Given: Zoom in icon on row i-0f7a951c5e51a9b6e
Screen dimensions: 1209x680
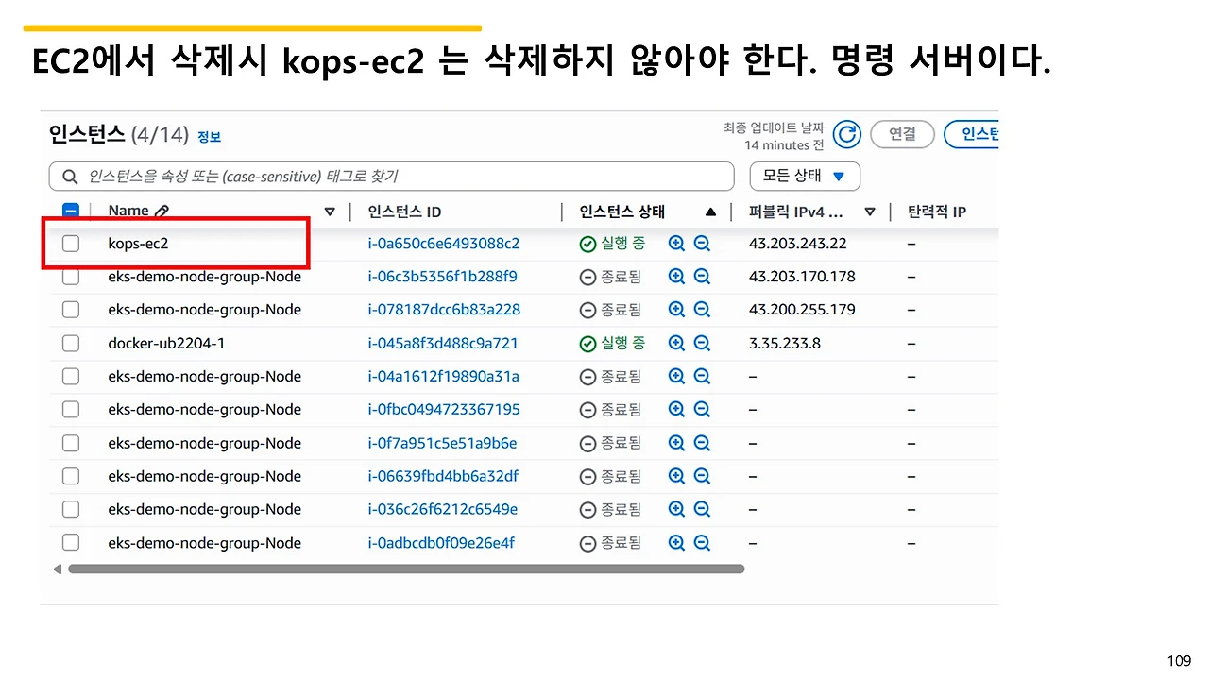Looking at the screenshot, I should click(x=676, y=443).
